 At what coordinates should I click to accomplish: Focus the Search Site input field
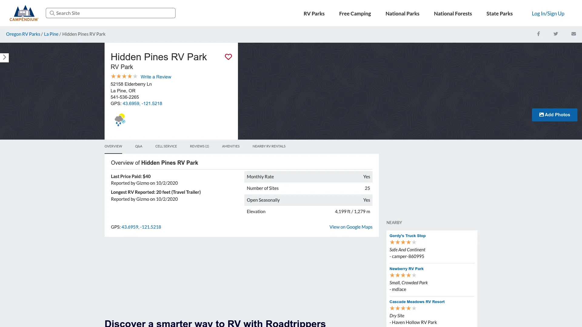(115, 13)
